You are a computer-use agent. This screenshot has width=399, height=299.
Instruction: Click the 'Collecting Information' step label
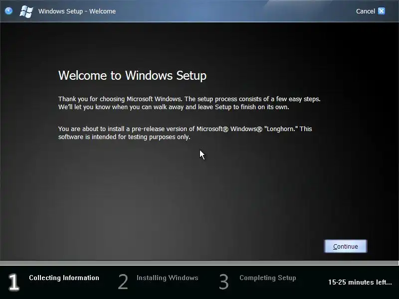(64, 278)
